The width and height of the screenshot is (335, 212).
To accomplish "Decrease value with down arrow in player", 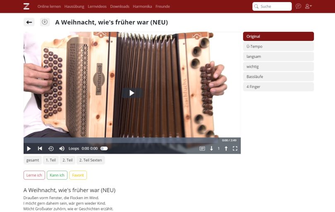I will click(211, 149).
